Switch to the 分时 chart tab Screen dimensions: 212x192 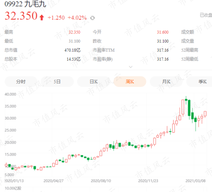(21, 82)
